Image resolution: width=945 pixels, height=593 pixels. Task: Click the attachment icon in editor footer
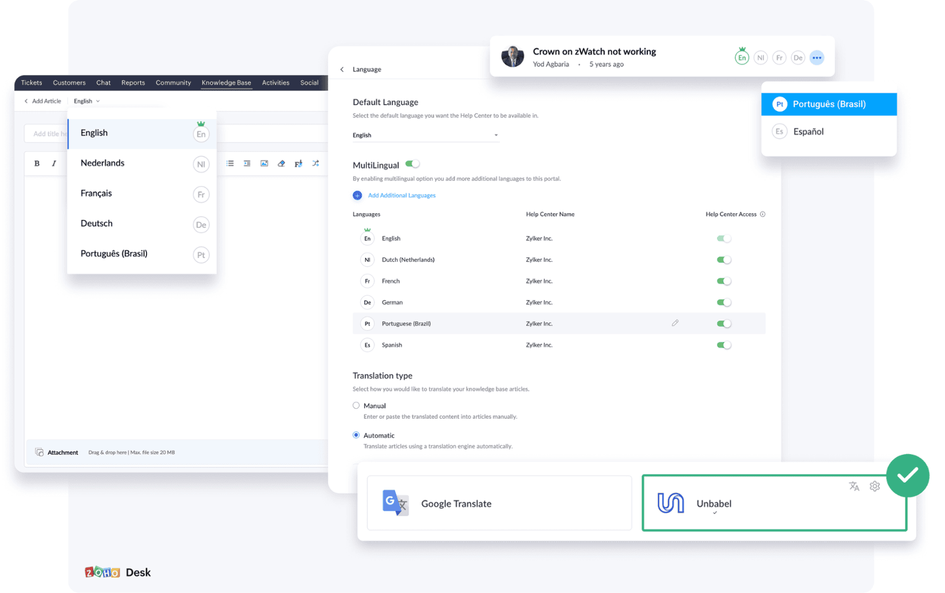[40, 452]
